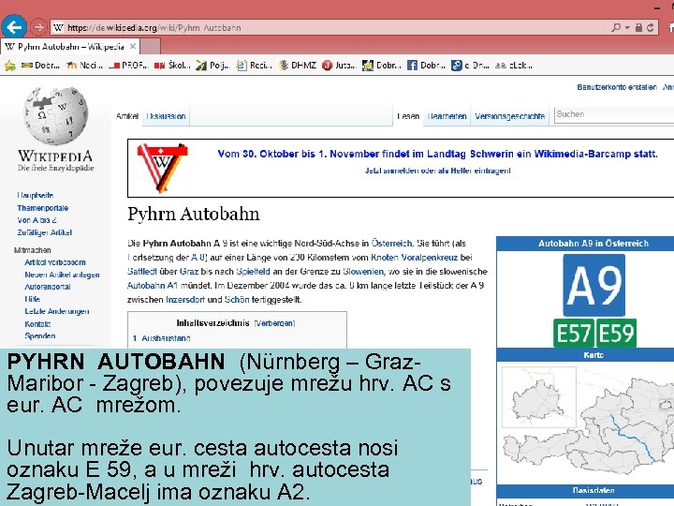Screen dimensions: 674x506
Task: Click the green E59 route sign
Action: tap(616, 333)
